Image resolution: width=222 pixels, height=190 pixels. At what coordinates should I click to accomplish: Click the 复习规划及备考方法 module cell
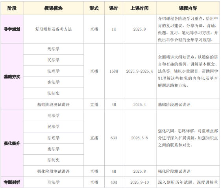point(54,29)
